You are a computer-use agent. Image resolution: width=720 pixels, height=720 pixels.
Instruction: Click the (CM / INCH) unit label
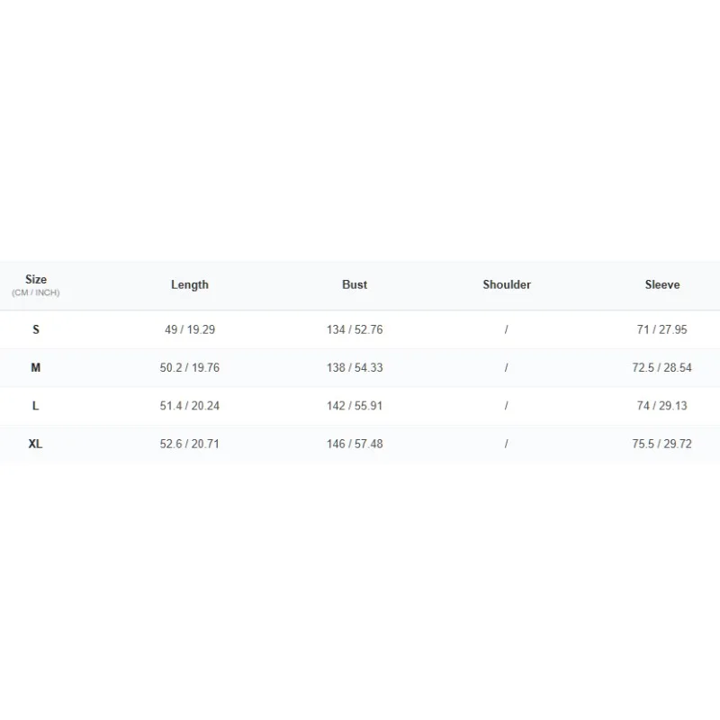[x=36, y=293]
